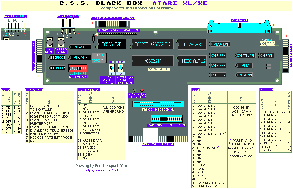Select the cartridge connector slot
Image resolution: width=293 pixels, height=189 pixels.
(x=167, y=119)
